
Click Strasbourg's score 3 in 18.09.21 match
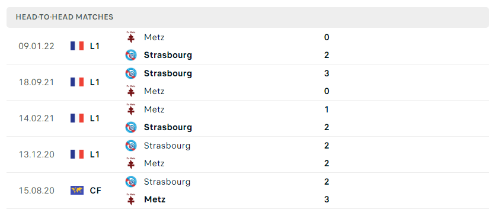coord(327,73)
